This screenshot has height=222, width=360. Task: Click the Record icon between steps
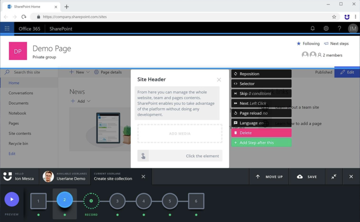[x=91, y=201]
